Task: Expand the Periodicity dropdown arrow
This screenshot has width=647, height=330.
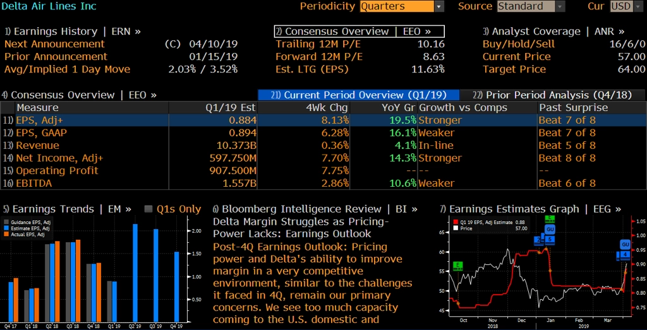Action: tap(439, 6)
